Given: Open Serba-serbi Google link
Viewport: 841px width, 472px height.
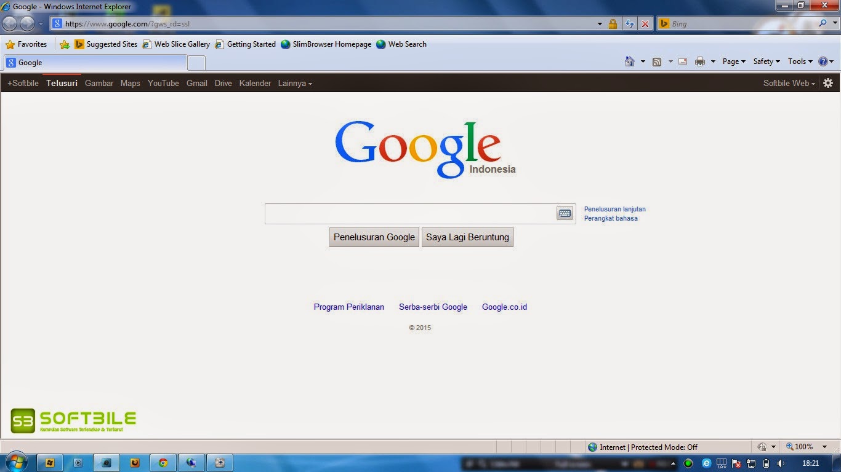Looking at the screenshot, I should click(433, 307).
